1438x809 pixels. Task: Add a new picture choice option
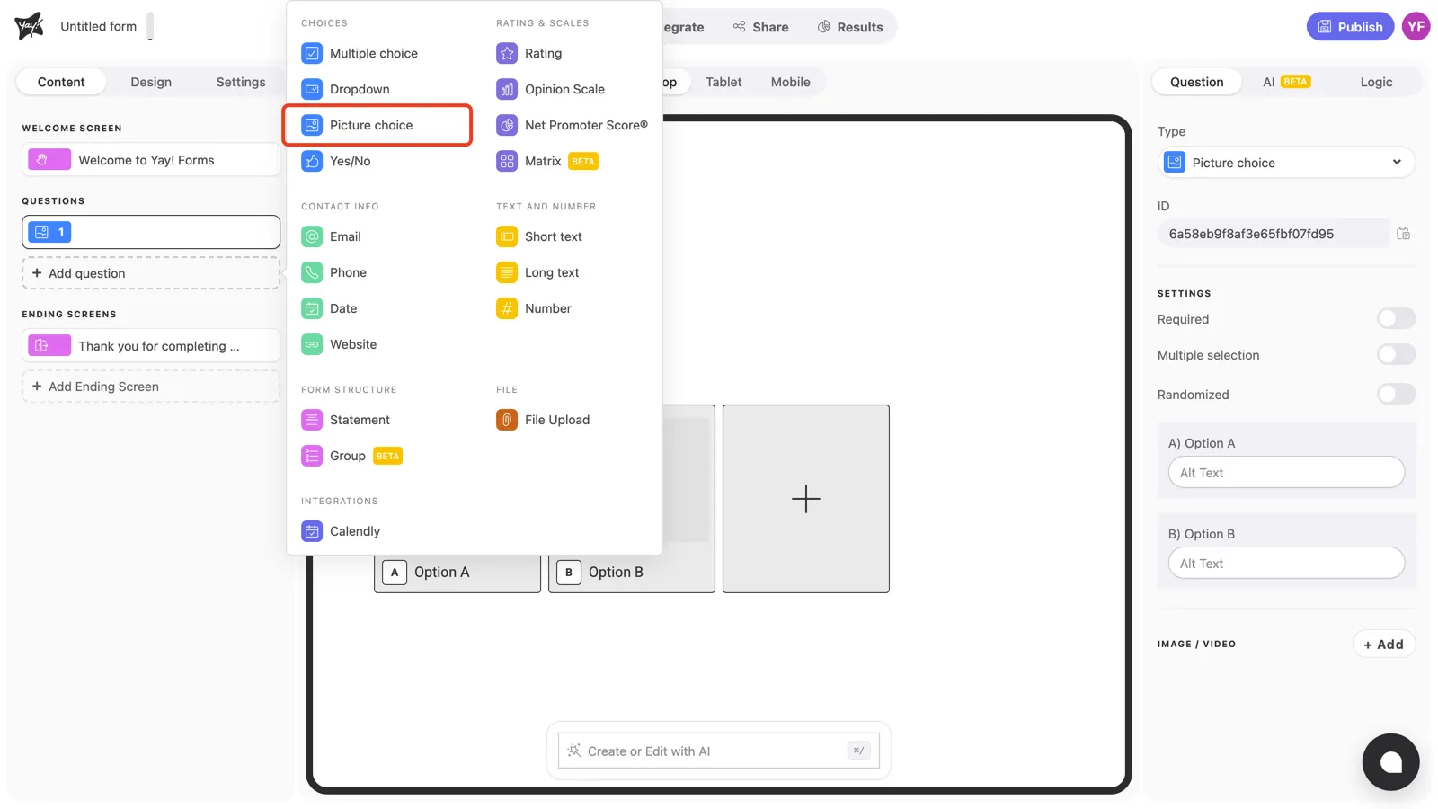click(806, 499)
